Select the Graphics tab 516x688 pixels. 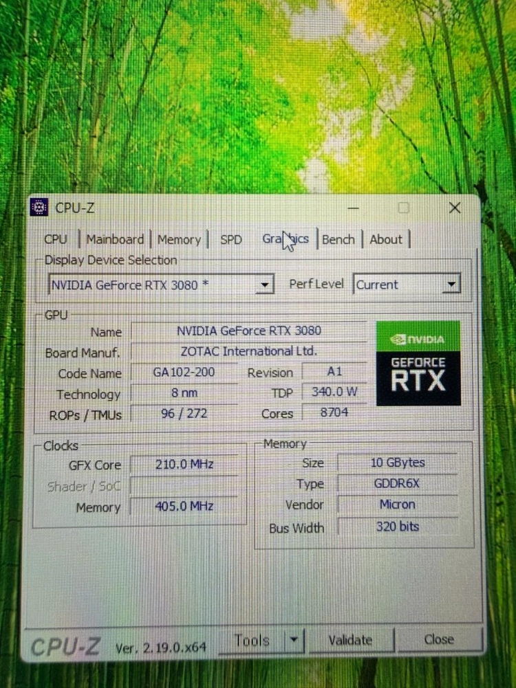tap(286, 240)
